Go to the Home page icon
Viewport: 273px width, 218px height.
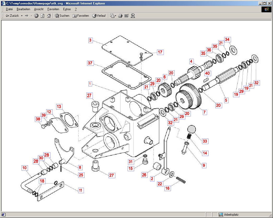pos(49,16)
